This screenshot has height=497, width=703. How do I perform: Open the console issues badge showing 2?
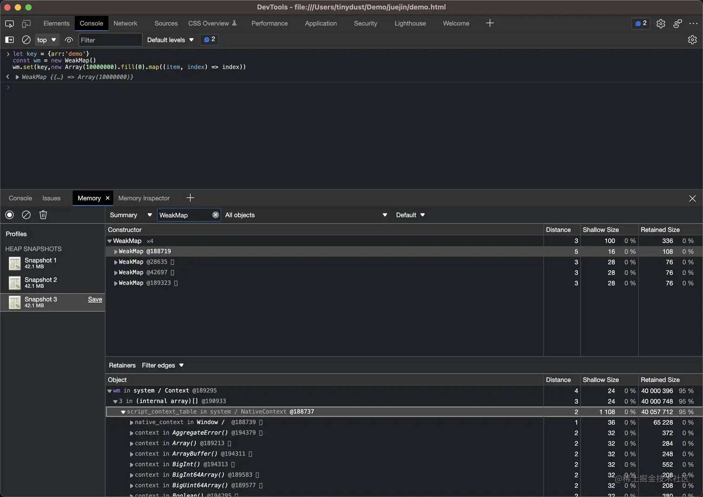(x=209, y=40)
